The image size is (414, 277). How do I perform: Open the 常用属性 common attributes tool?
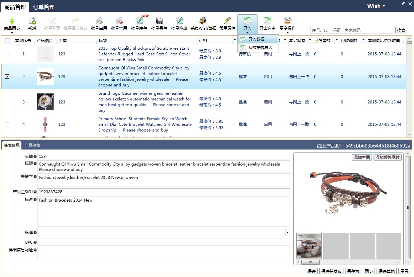(x=227, y=23)
